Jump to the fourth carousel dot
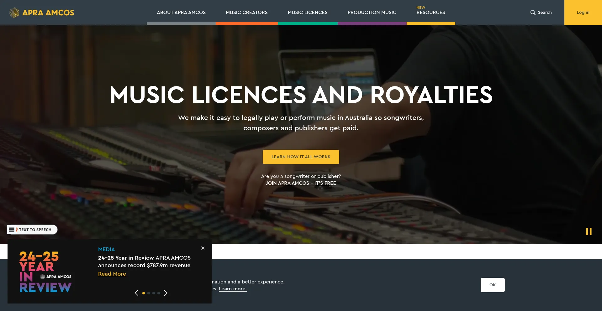Screen dimensions: 602x311 point(159,293)
